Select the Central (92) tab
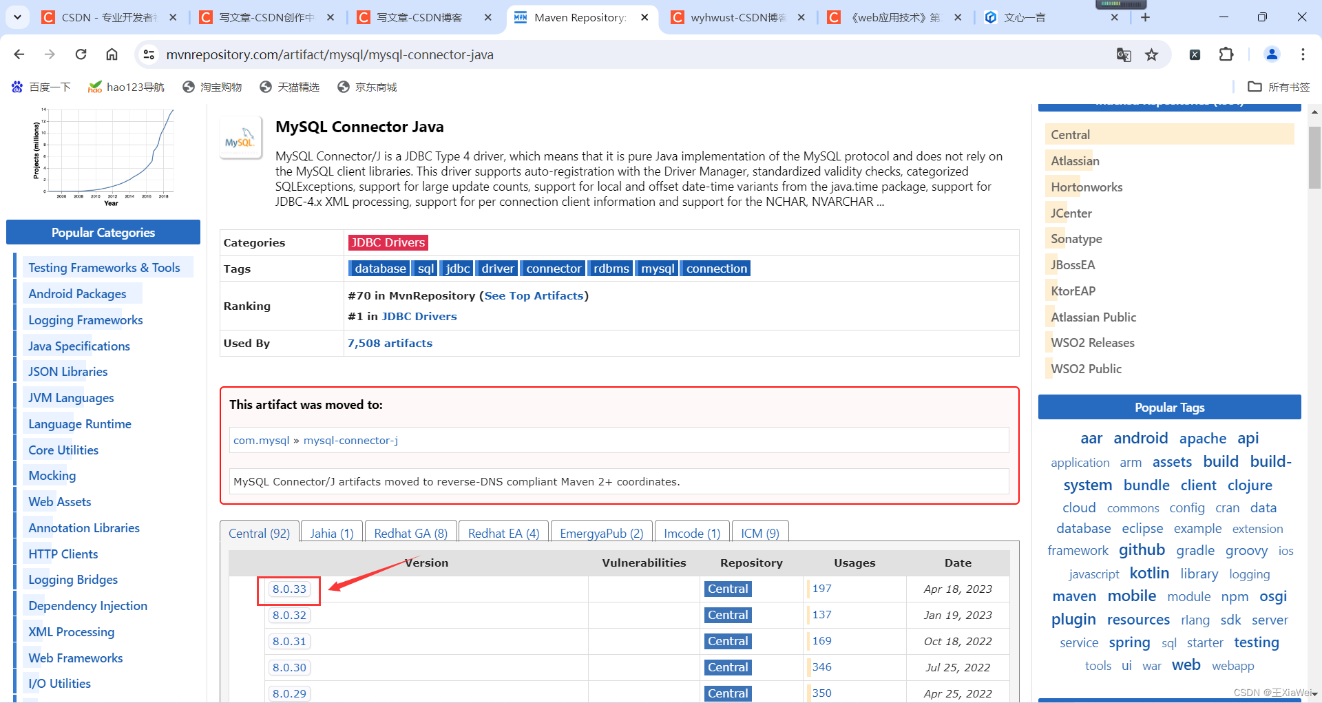 260,533
